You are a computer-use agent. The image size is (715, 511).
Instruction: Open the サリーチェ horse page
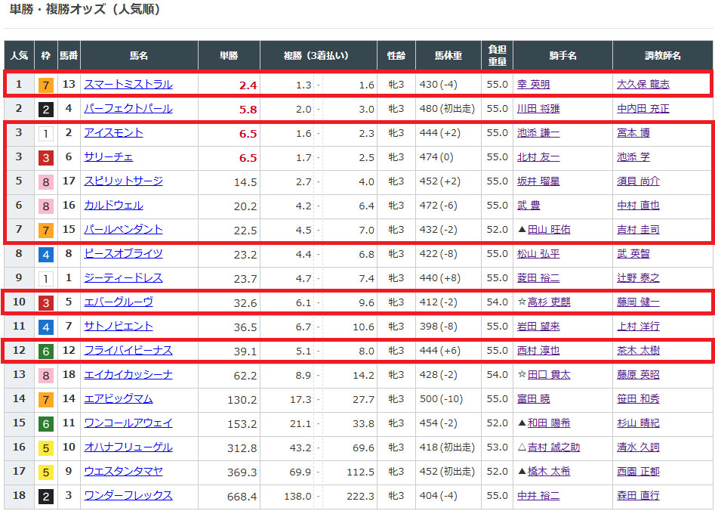click(x=108, y=157)
